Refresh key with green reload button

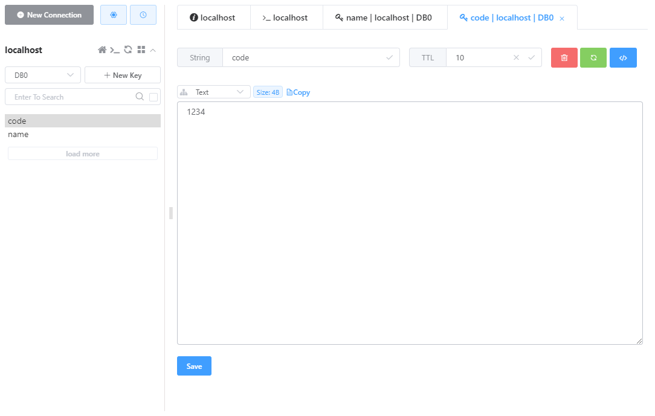point(593,57)
